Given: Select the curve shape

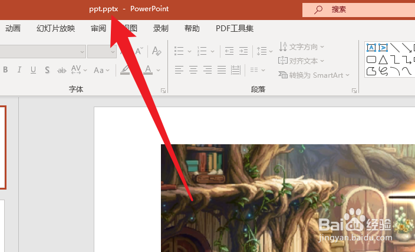Looking at the screenshot, I should [x=407, y=71].
